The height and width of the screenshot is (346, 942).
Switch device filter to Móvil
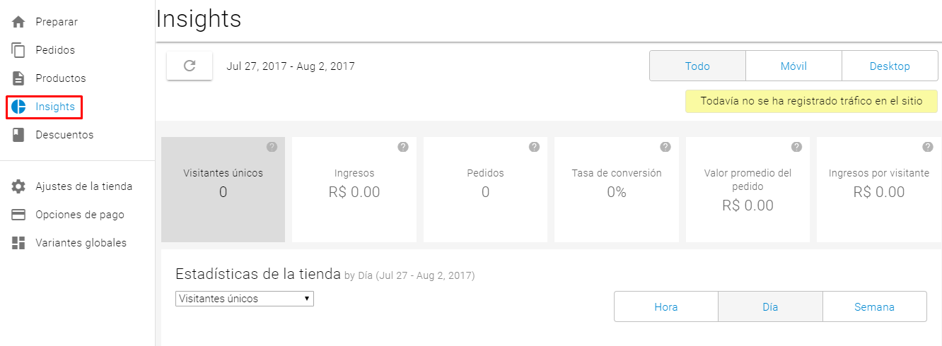coord(793,66)
